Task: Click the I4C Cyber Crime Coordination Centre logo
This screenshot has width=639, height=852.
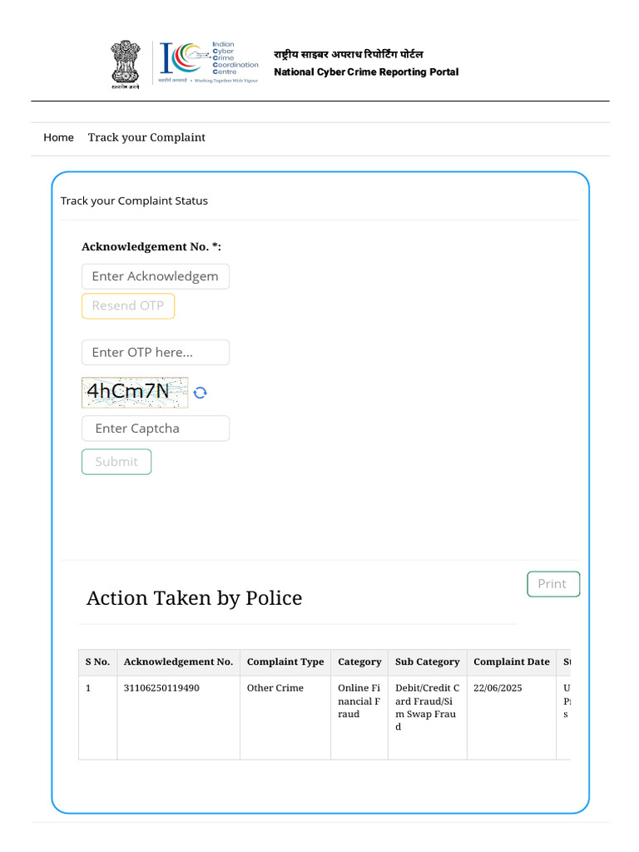Action: (208, 62)
